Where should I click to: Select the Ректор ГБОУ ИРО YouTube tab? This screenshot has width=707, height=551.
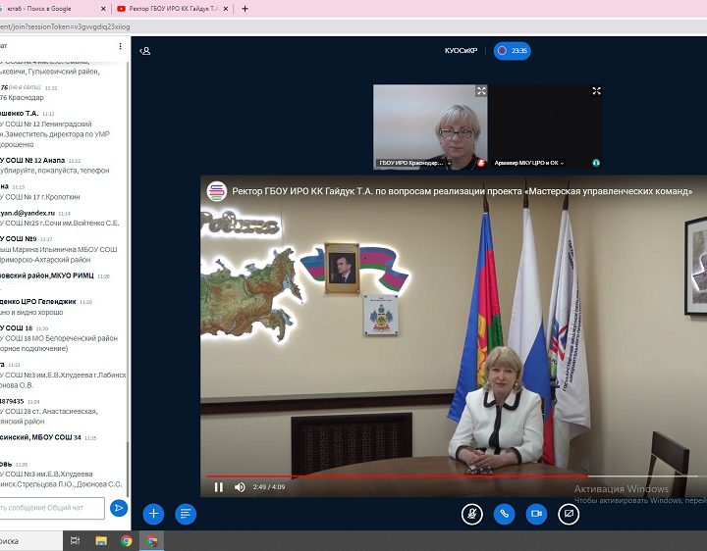177,9
